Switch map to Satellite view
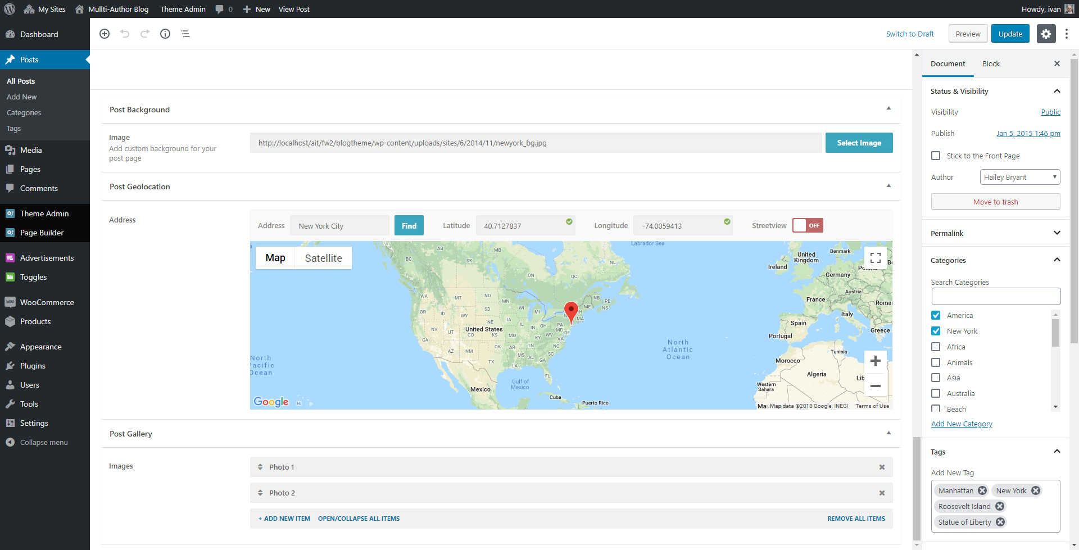1079x550 pixels. click(x=323, y=258)
